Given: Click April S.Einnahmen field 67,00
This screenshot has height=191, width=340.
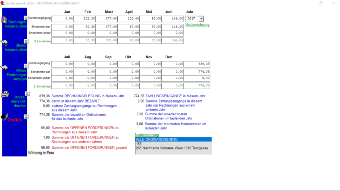Looking at the screenshot, I should [x=129, y=40].
